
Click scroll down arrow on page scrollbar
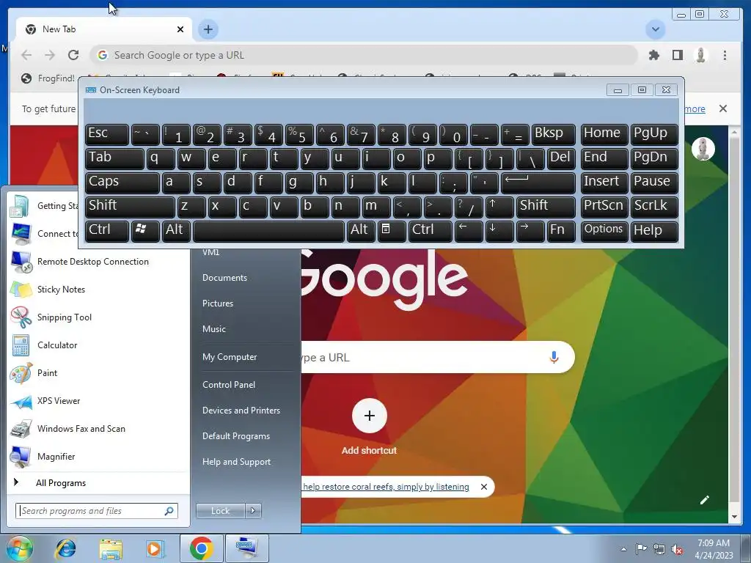[x=734, y=517]
